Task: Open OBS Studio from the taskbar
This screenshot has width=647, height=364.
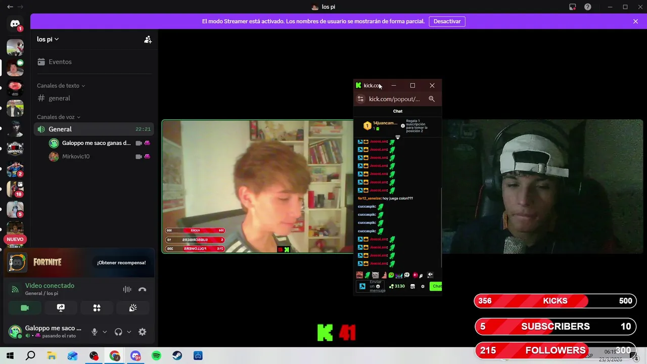Action: (x=94, y=356)
